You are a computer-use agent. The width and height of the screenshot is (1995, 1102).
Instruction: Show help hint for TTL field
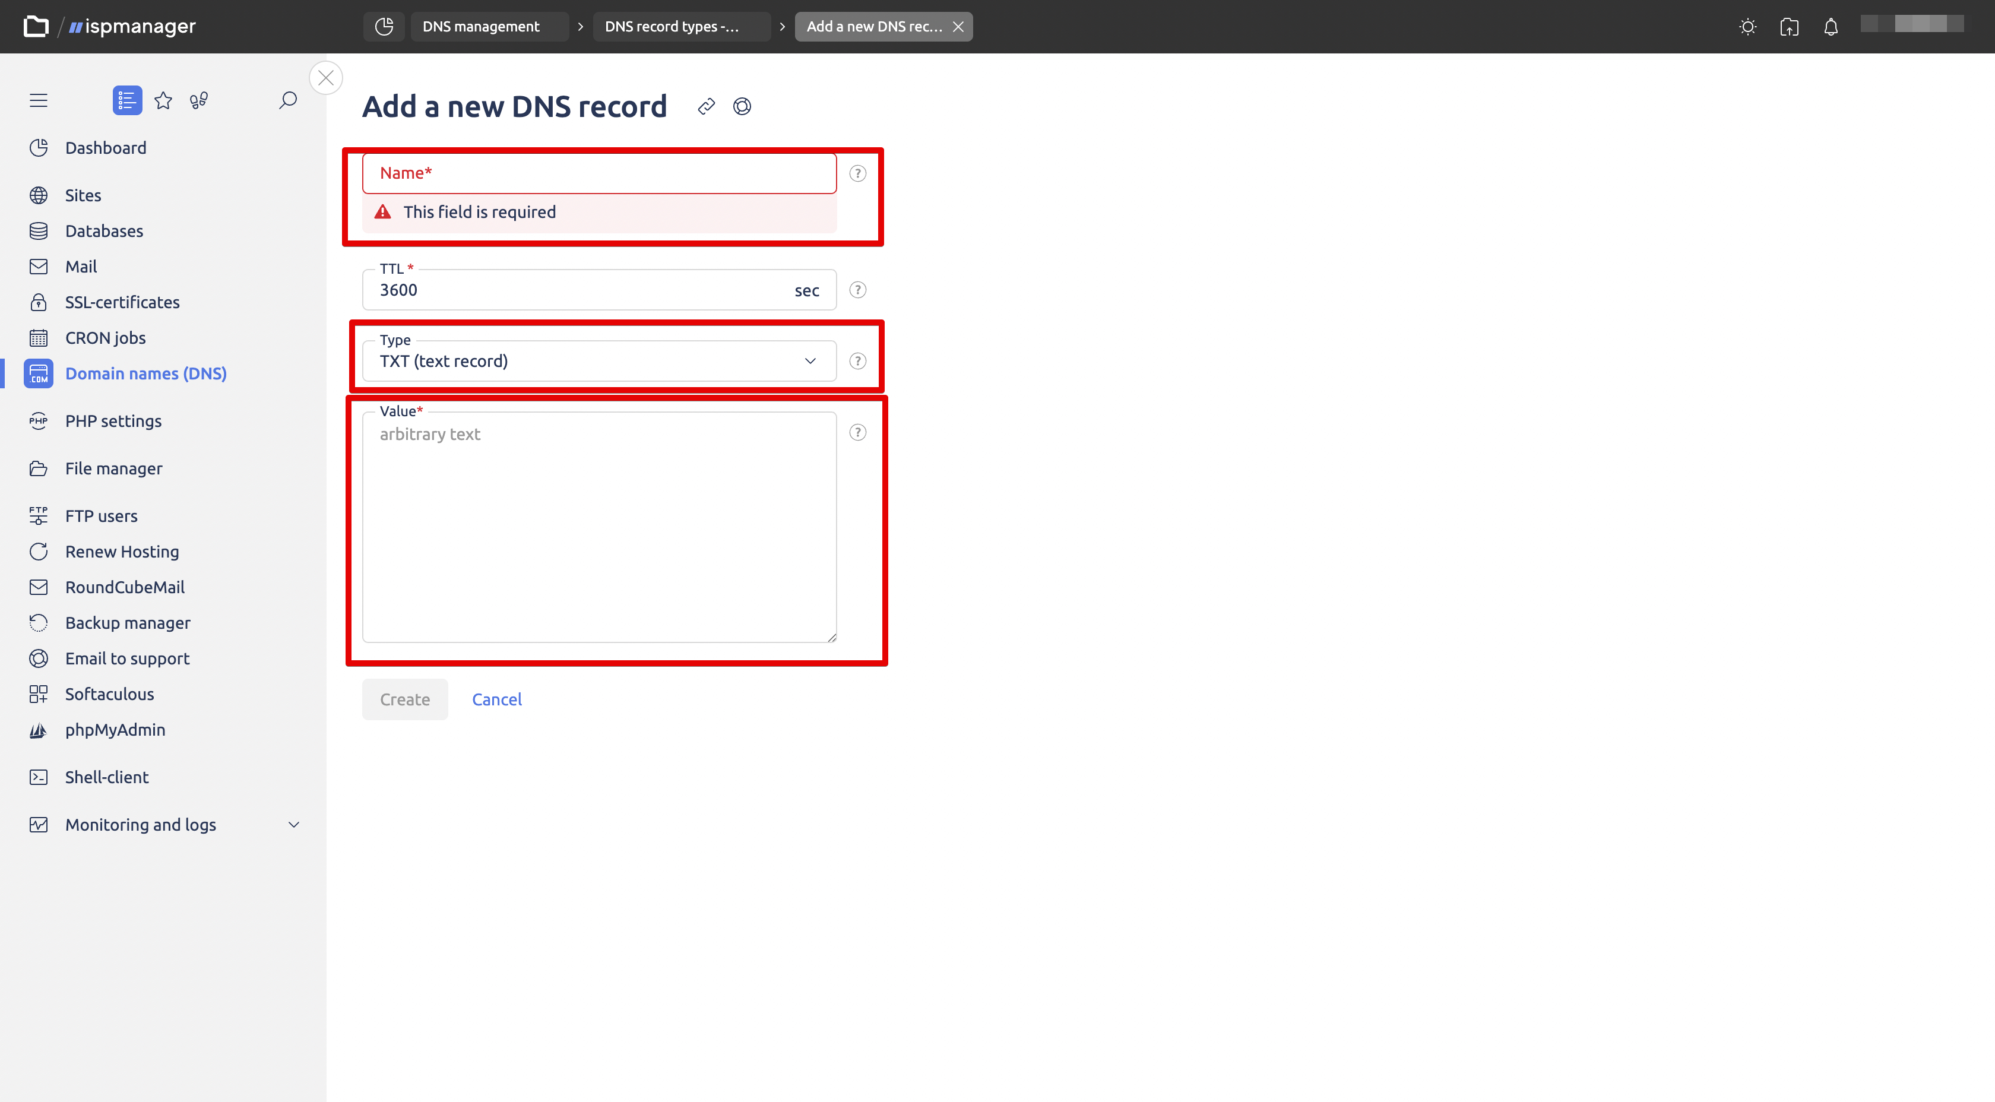(857, 290)
